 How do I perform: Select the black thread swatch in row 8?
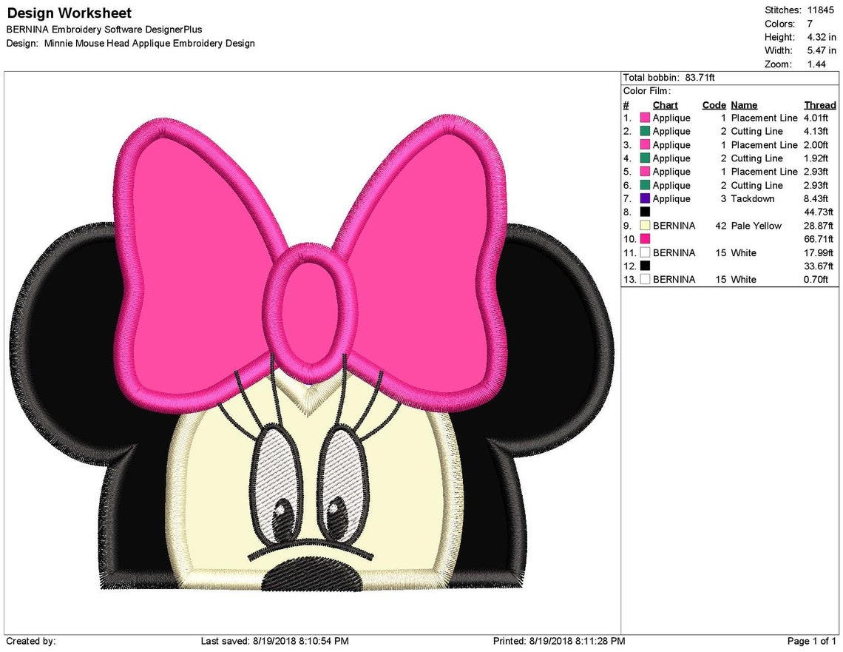[x=644, y=212]
